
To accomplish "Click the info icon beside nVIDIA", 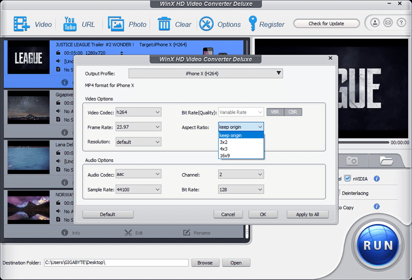I will click(376, 179).
